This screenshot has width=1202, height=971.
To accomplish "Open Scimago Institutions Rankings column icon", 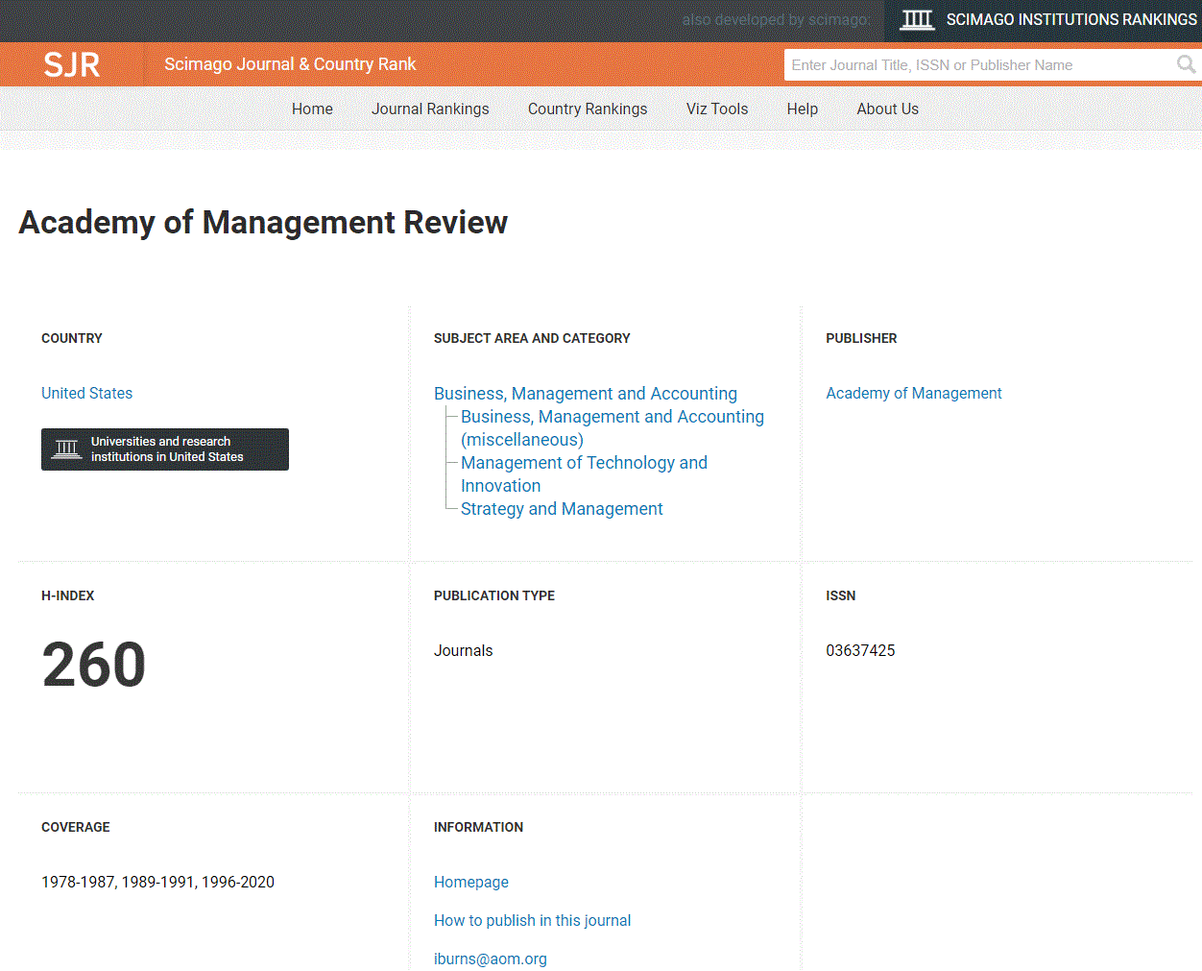I will [x=917, y=19].
